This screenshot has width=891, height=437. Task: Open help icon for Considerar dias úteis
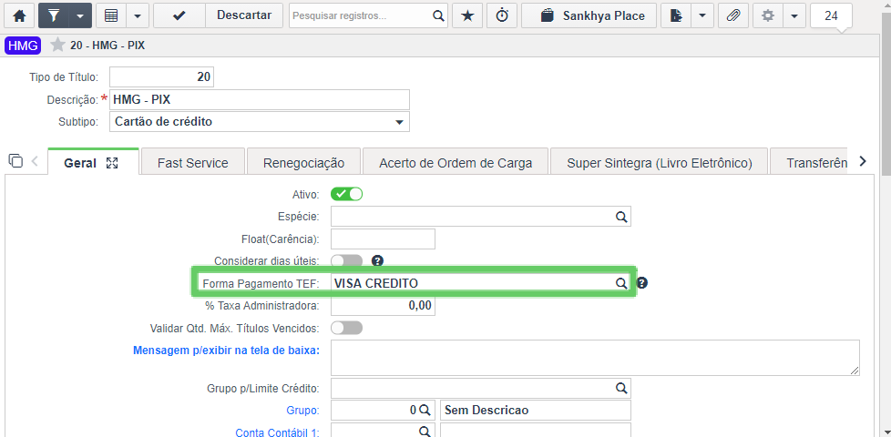pos(378,260)
